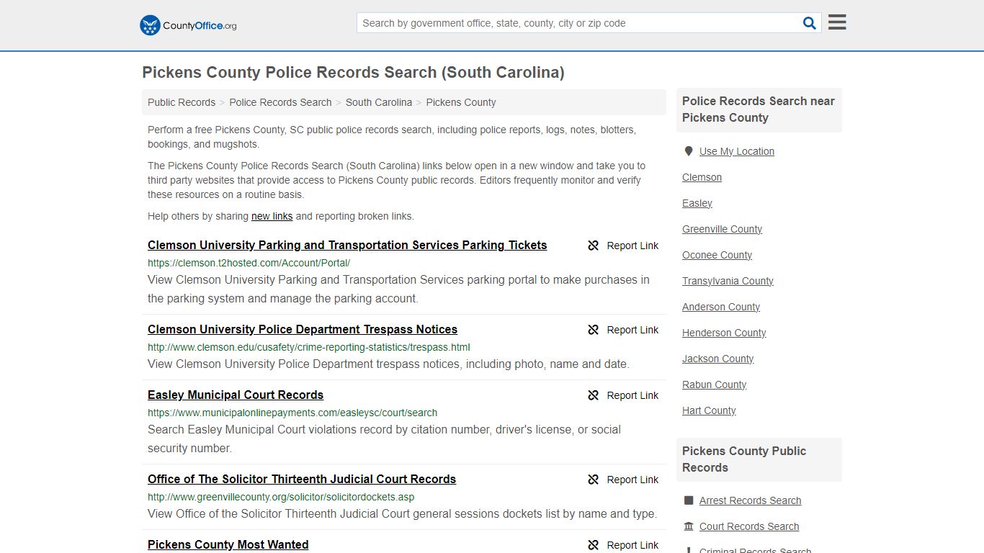Open the hamburger menu
The width and height of the screenshot is (984, 553).
[x=837, y=22]
